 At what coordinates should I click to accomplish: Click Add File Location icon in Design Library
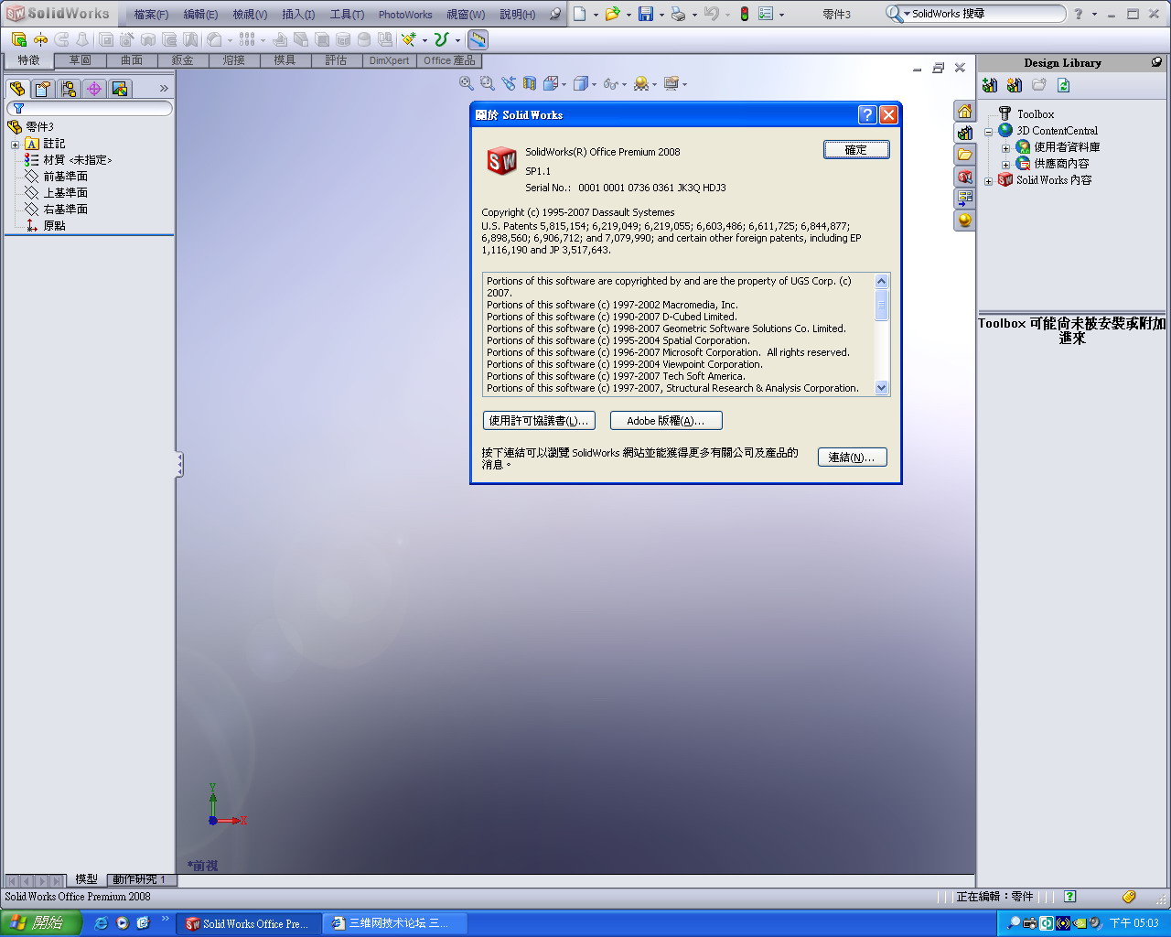pos(1015,85)
